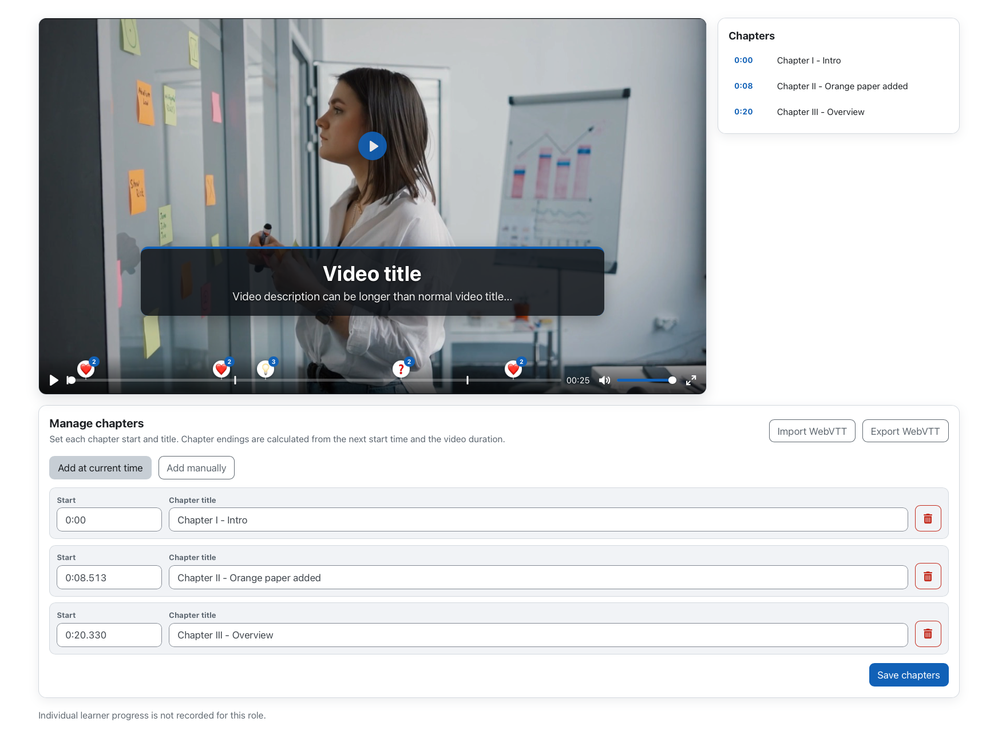Screen dimensions: 994x734
Task: Save chapters with the blue button
Action: tap(908, 675)
